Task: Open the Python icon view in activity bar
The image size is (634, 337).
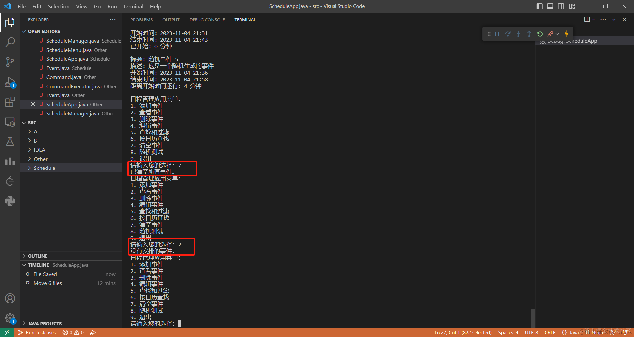Action: coord(10,201)
